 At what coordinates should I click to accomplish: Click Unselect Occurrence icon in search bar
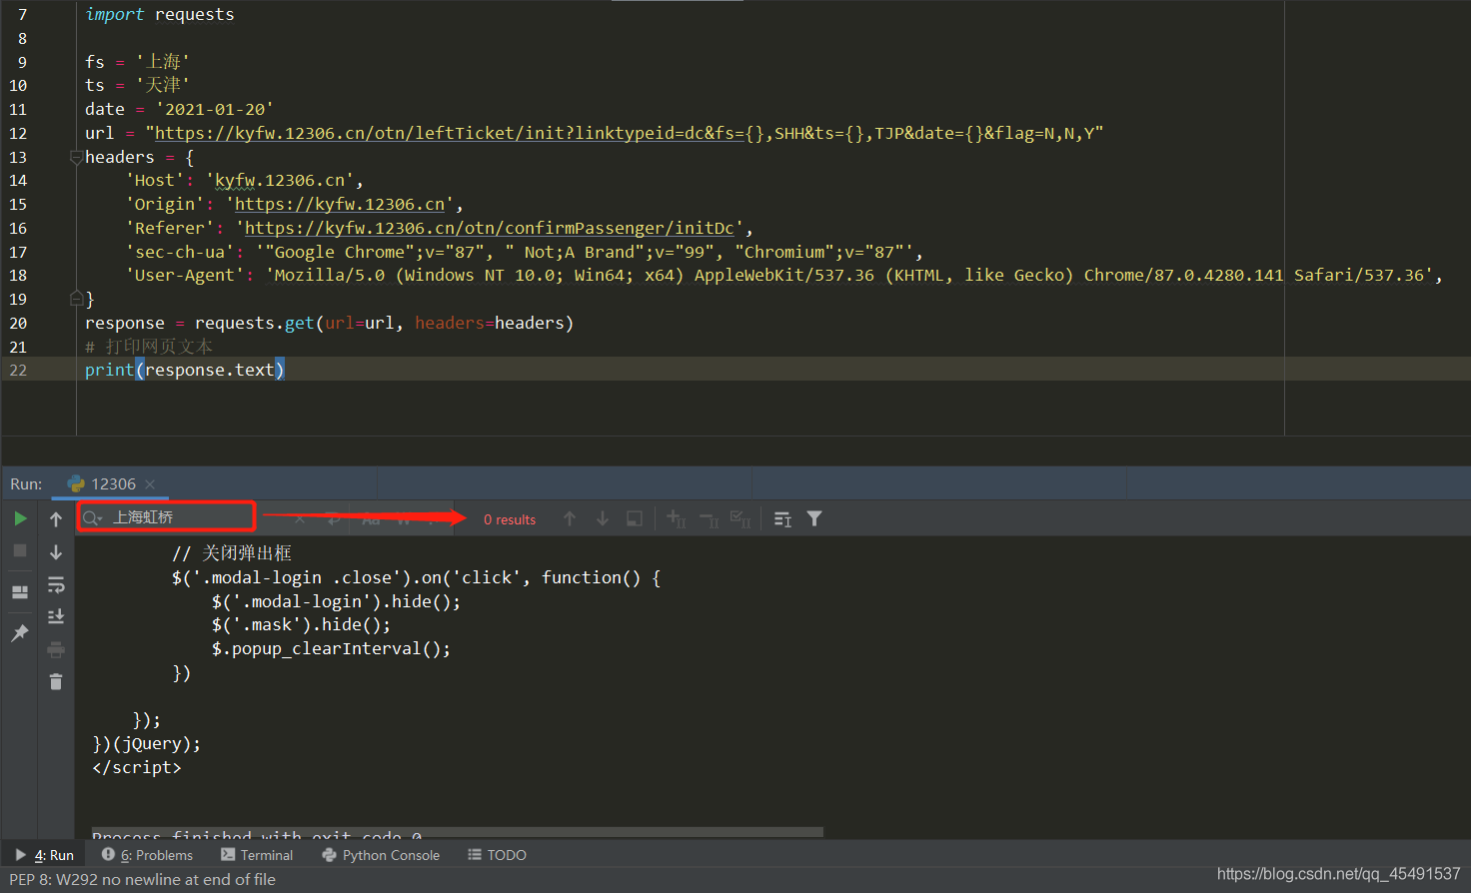tap(709, 518)
